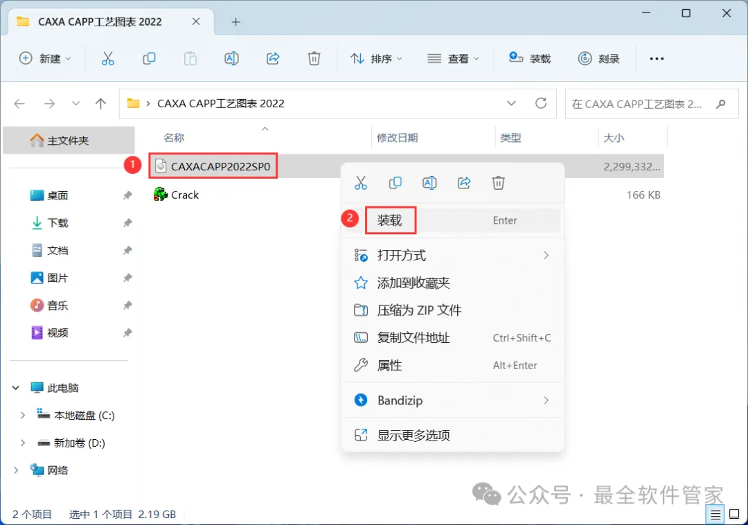Sort by the 类型 column header
The image size is (748, 525).
click(510, 138)
